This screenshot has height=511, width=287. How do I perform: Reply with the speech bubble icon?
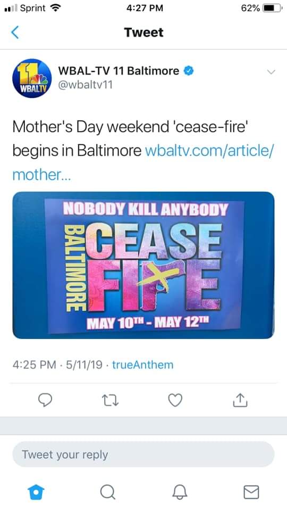click(45, 400)
